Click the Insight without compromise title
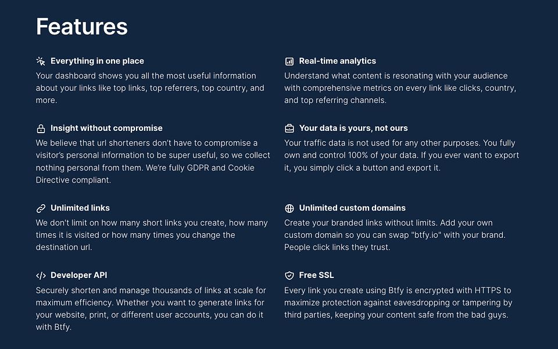 106,128
